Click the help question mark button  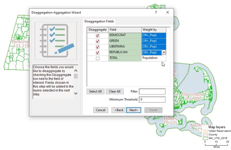point(156,13)
